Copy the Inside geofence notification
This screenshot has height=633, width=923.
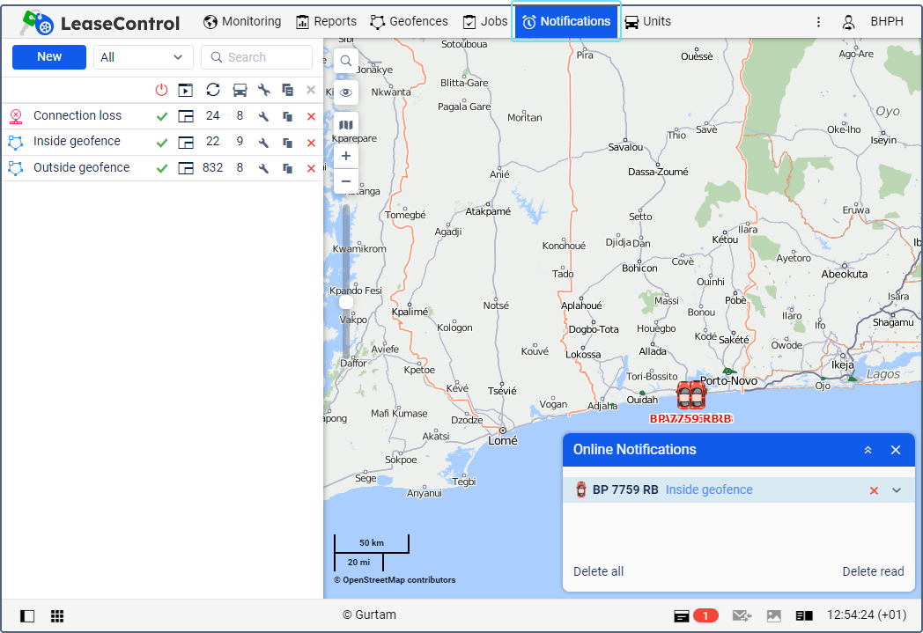pos(287,143)
